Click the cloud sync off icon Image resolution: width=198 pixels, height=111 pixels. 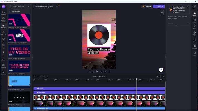click(x=57, y=6)
